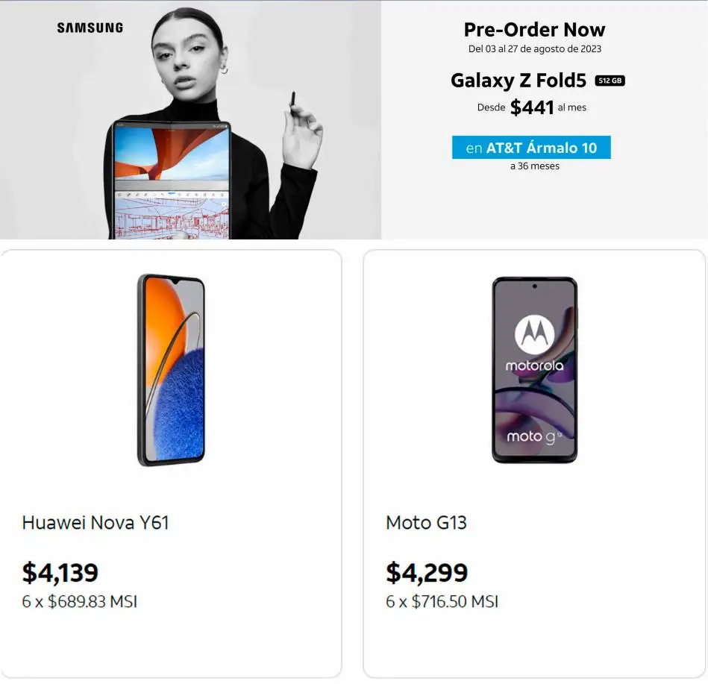Click the a 36 meses label
The image size is (708, 684).
pos(535,166)
